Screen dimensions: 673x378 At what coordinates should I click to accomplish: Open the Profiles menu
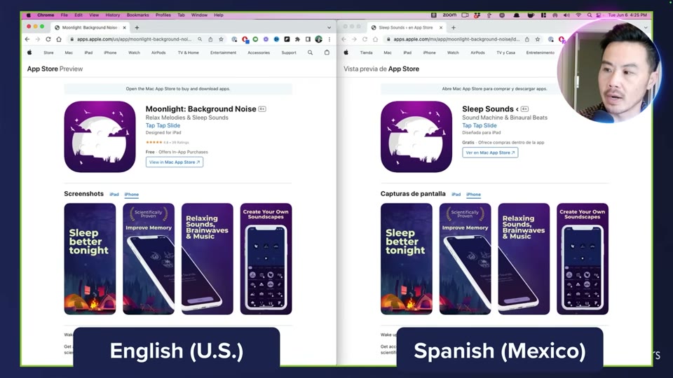[x=163, y=15]
